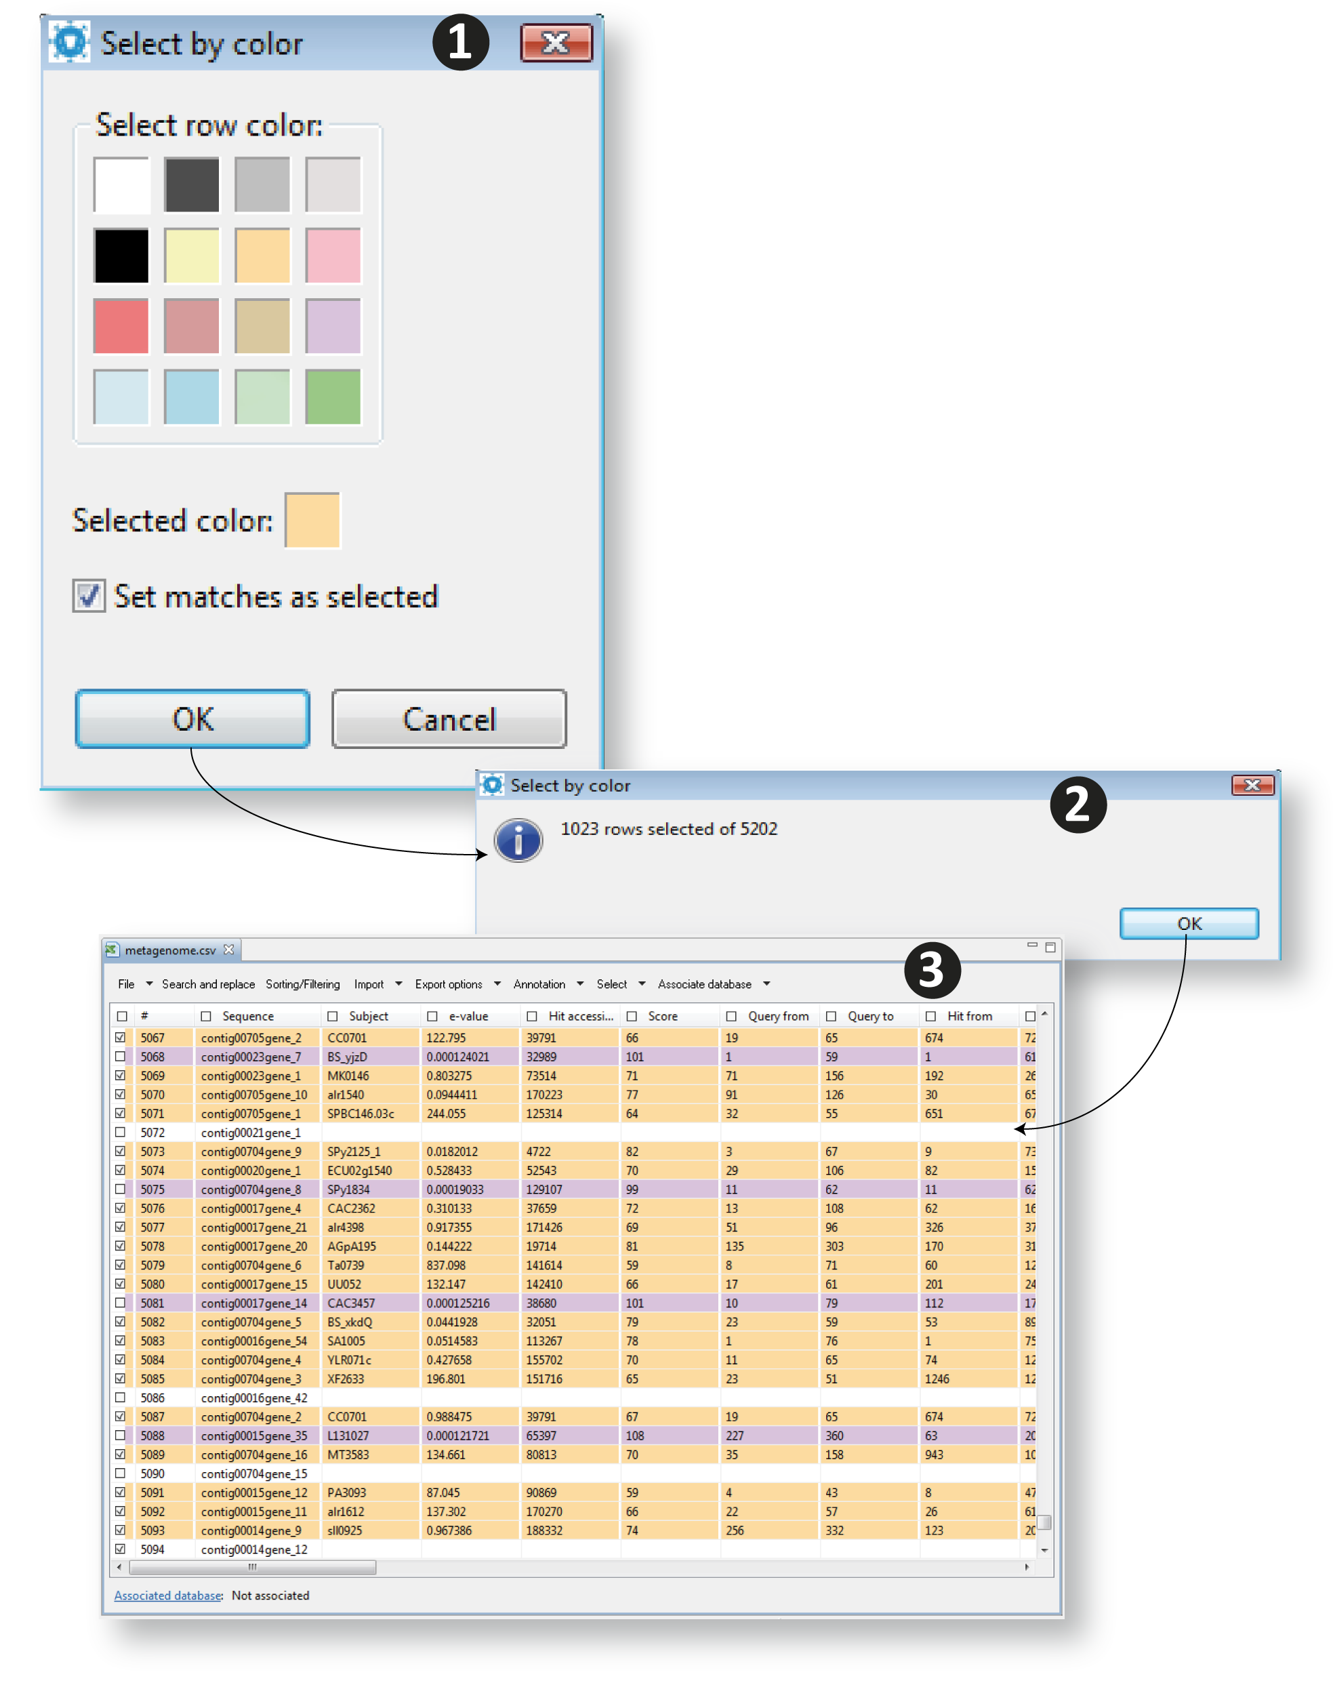The width and height of the screenshot is (1333, 1687).
Task: Maximize the metagenome.csv editor panel
Action: [1050, 947]
